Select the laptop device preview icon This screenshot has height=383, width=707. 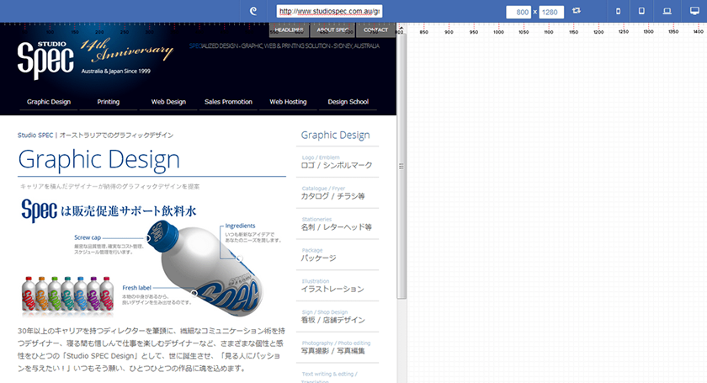667,11
